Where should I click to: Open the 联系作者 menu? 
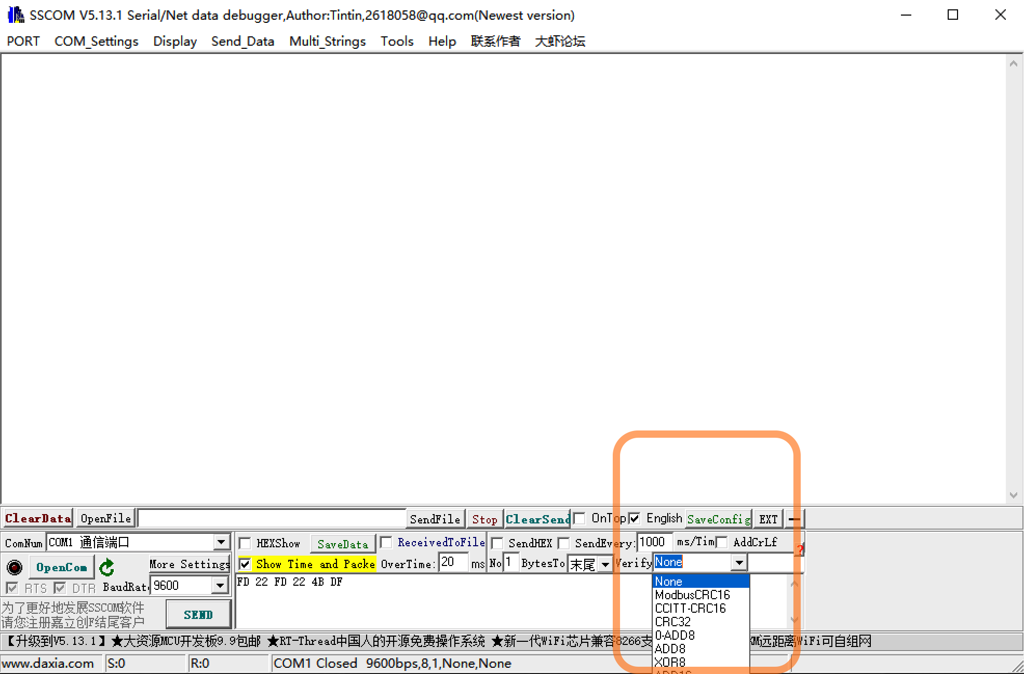tap(495, 41)
